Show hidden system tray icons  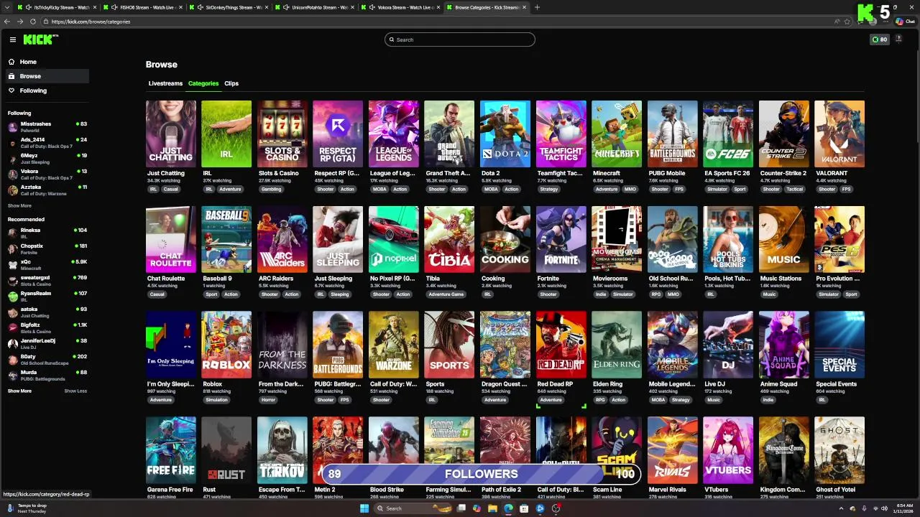(841, 508)
